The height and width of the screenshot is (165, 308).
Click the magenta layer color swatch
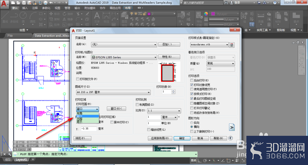click(x=149, y=14)
